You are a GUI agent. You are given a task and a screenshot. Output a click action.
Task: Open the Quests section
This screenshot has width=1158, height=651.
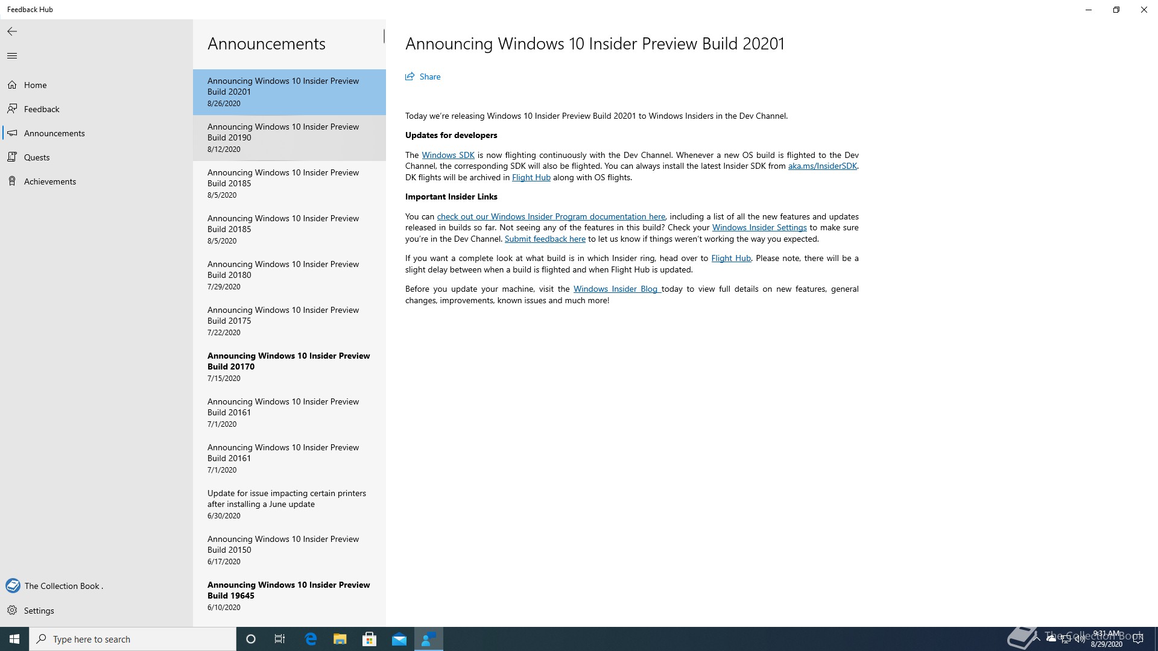tap(96, 157)
